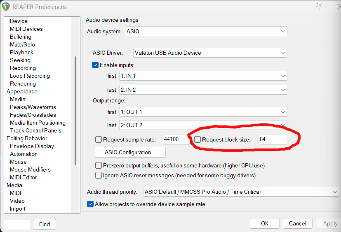Screen dimensions: 341x232
Task: Toggle Allow projects to override device sample rate
Action: click(x=90, y=204)
